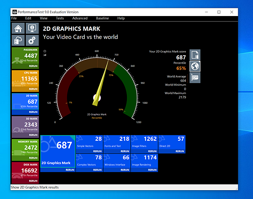The width and height of the screenshot is (253, 199).
Task: Rerun the Simple Vectors test
Action: click(97, 151)
